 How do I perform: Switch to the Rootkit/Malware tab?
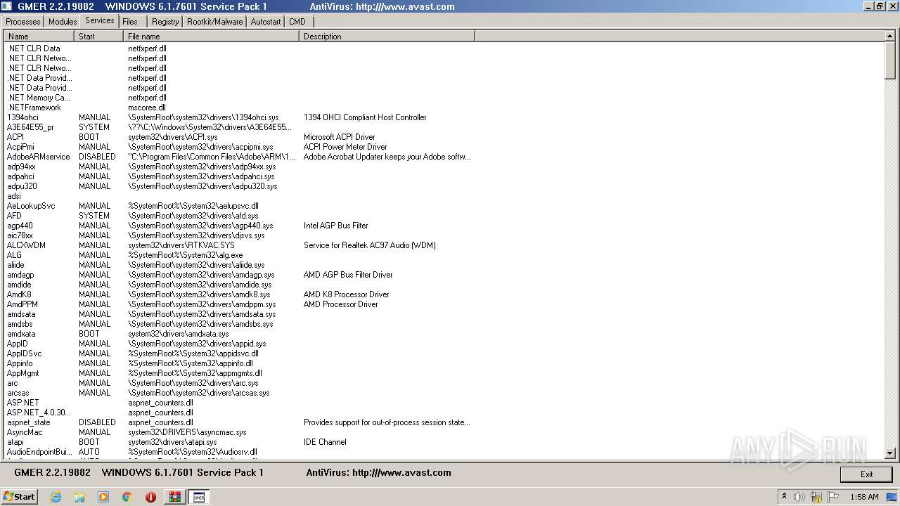click(x=215, y=22)
